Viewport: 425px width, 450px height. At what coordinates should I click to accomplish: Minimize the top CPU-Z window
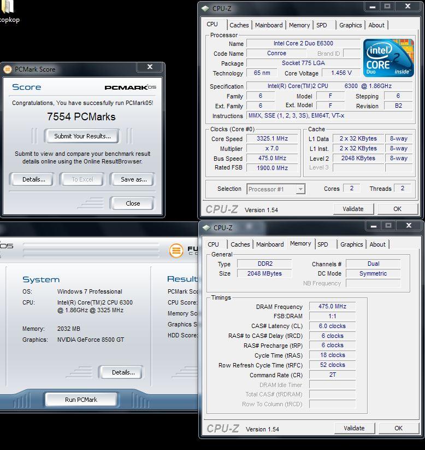tap(373, 7)
